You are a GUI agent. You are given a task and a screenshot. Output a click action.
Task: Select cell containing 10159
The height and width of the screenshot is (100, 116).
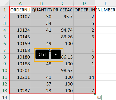point(20,44)
